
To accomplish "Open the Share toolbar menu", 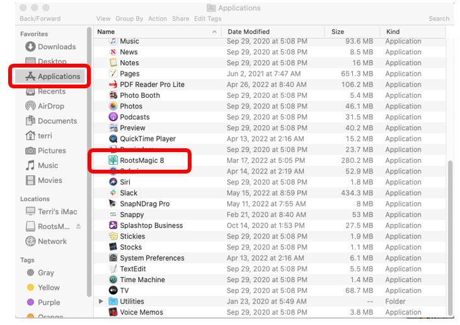I will coord(180,19).
